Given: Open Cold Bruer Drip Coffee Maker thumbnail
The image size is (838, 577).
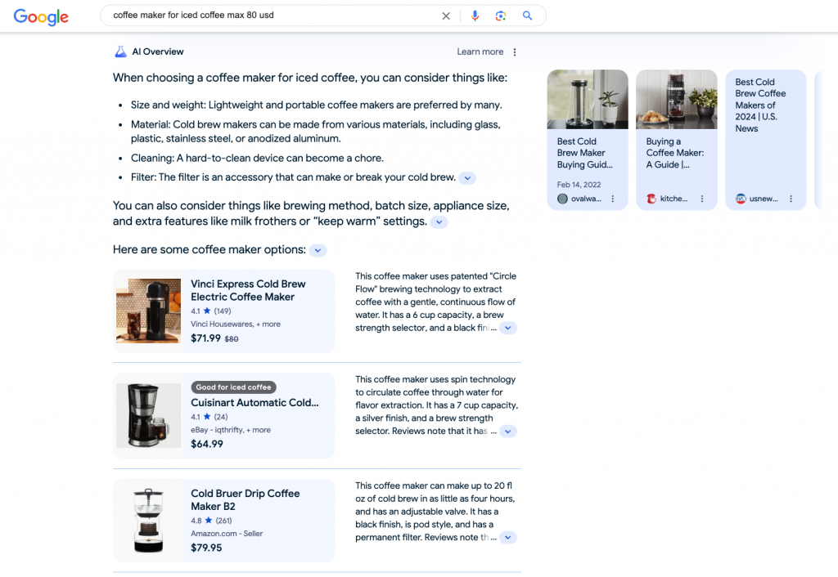Looking at the screenshot, I should pos(149,521).
